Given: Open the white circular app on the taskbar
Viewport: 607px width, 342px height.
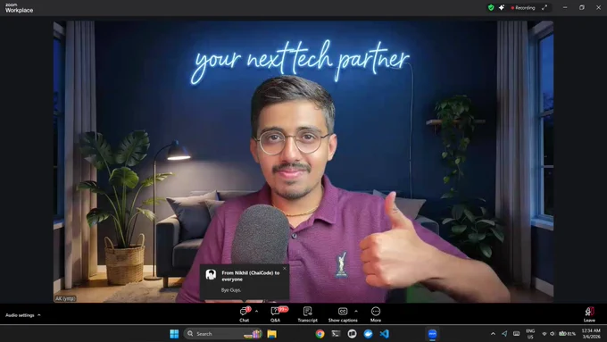Looking at the screenshot, I should tap(352, 333).
